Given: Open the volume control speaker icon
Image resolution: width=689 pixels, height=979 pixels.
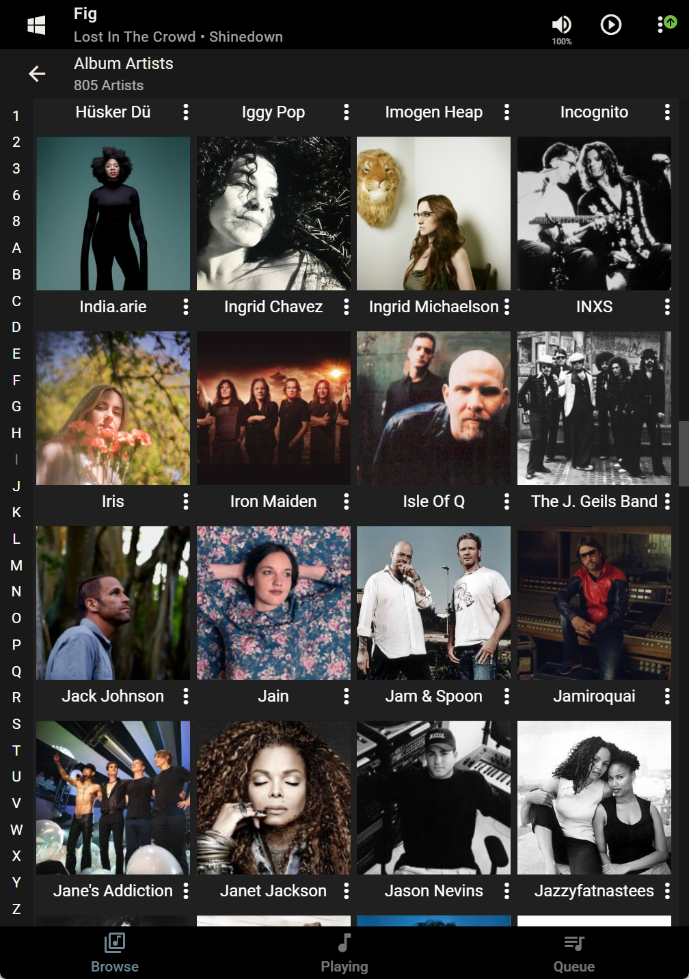Looking at the screenshot, I should (x=561, y=25).
